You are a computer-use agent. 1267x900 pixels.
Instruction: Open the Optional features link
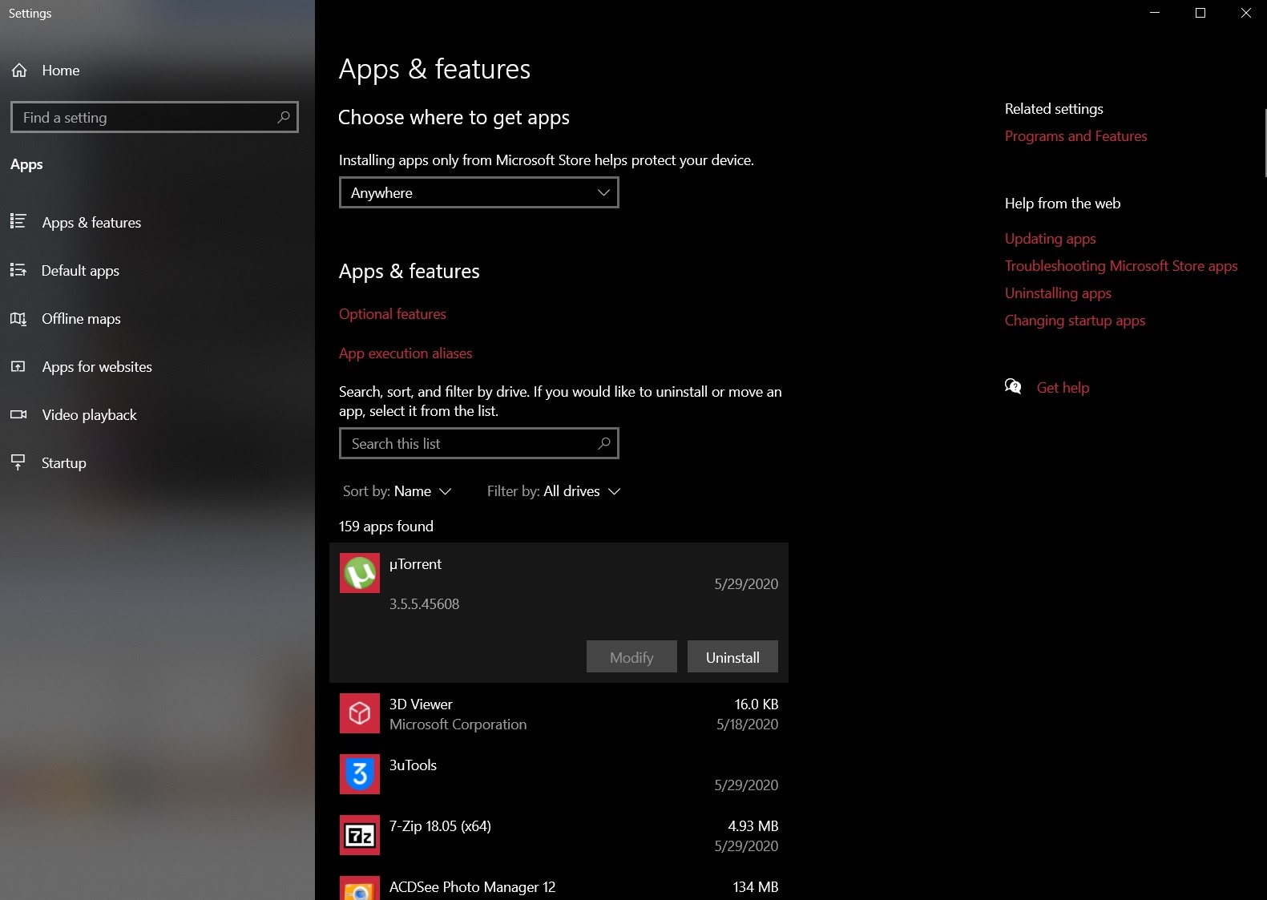point(393,314)
